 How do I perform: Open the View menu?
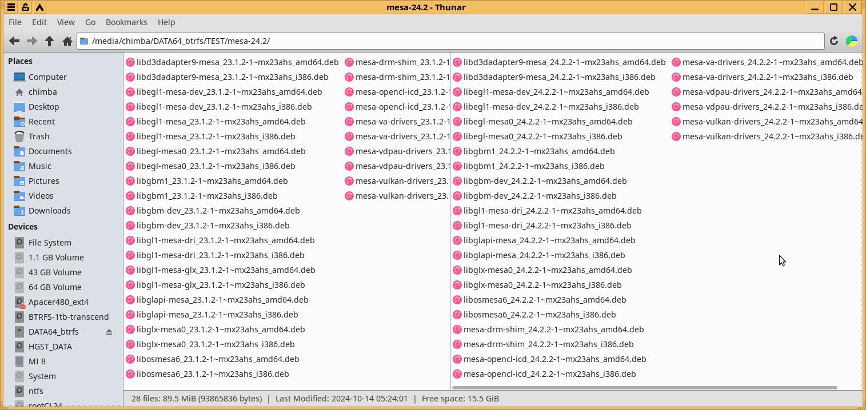(66, 22)
